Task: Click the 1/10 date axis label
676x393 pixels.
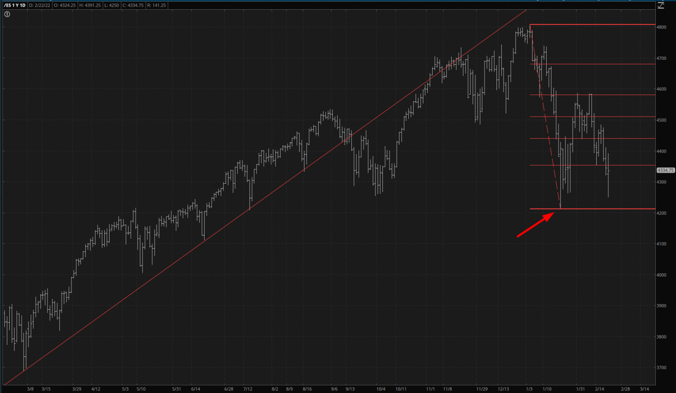Action: tap(547, 389)
